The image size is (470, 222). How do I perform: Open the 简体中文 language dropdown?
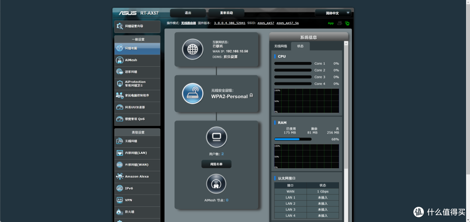333,13
